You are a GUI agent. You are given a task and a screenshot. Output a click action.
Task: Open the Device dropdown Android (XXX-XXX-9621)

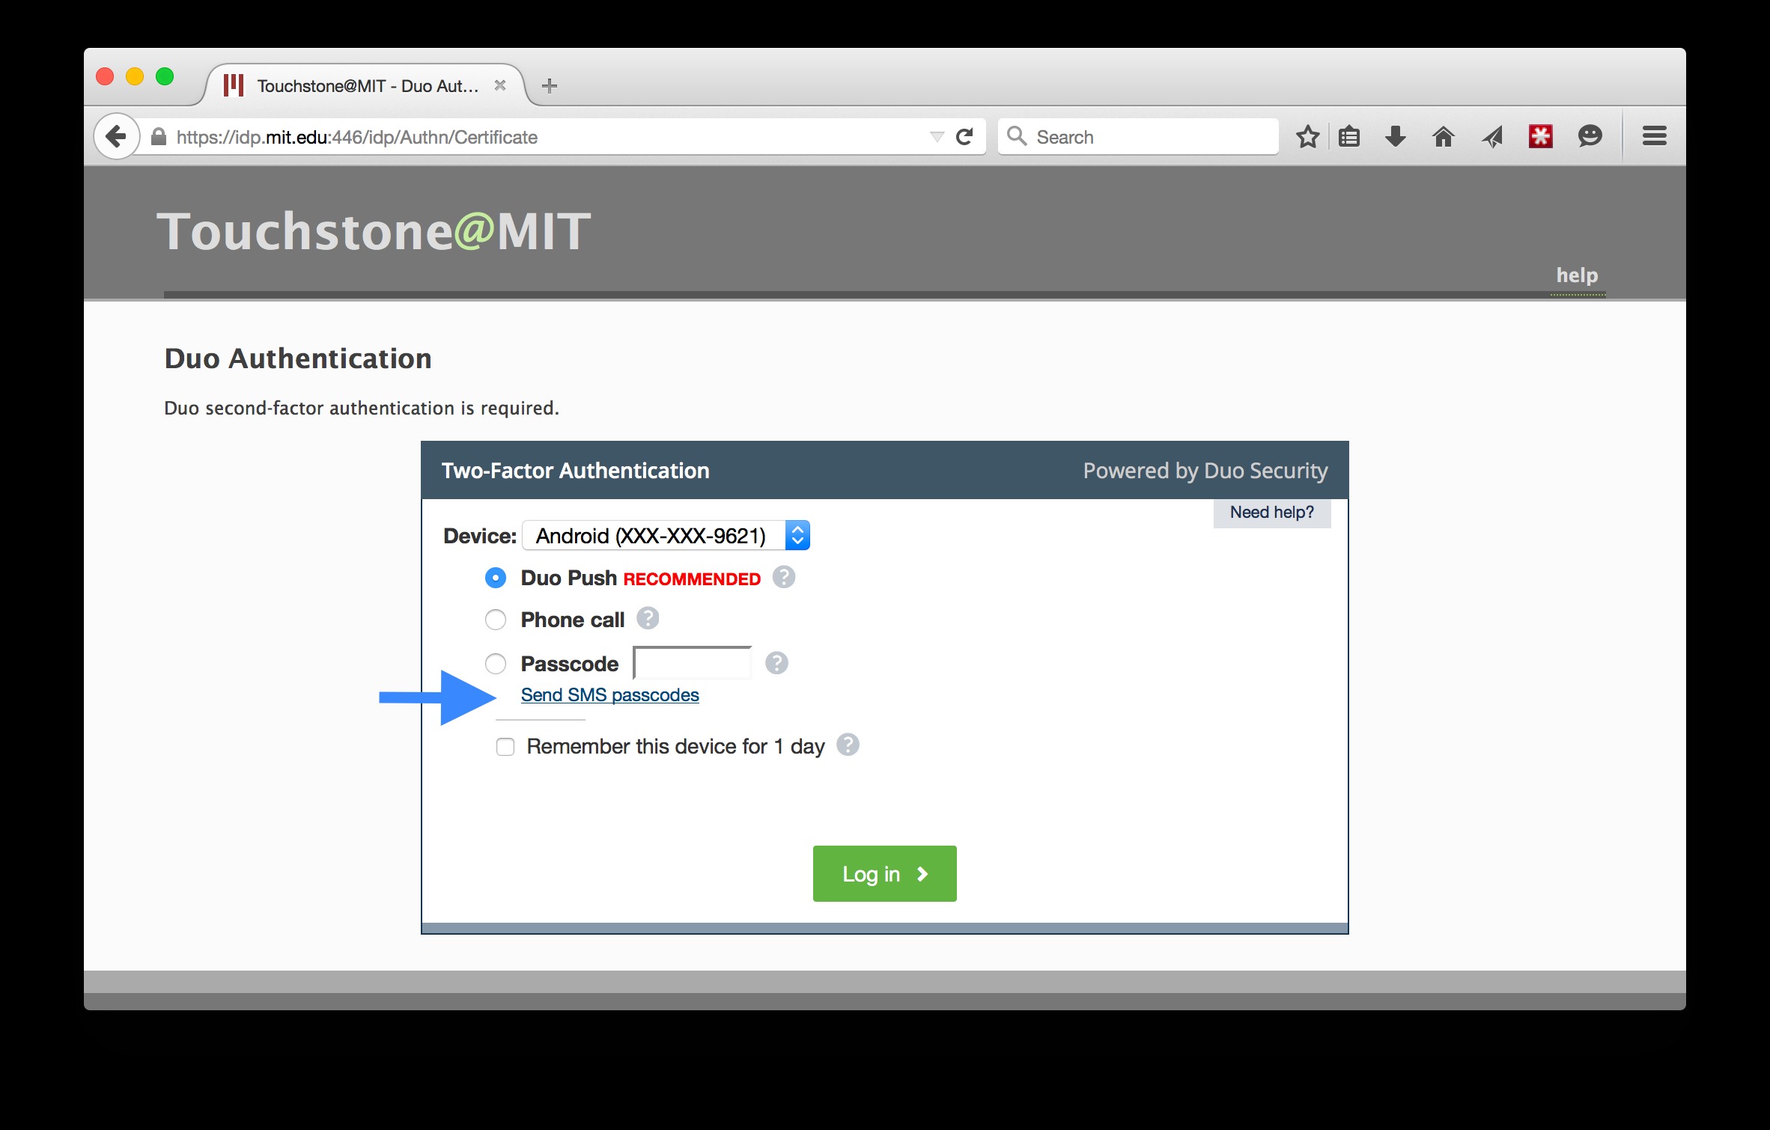[x=666, y=536]
